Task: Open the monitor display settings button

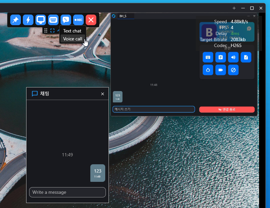Action: pos(41,20)
